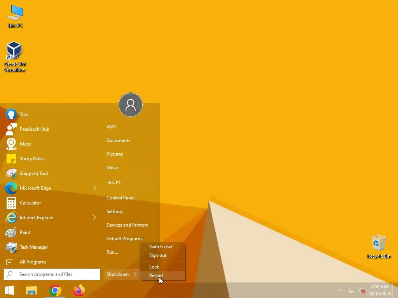
Task: Click the user account avatar picture
Action: (131, 105)
